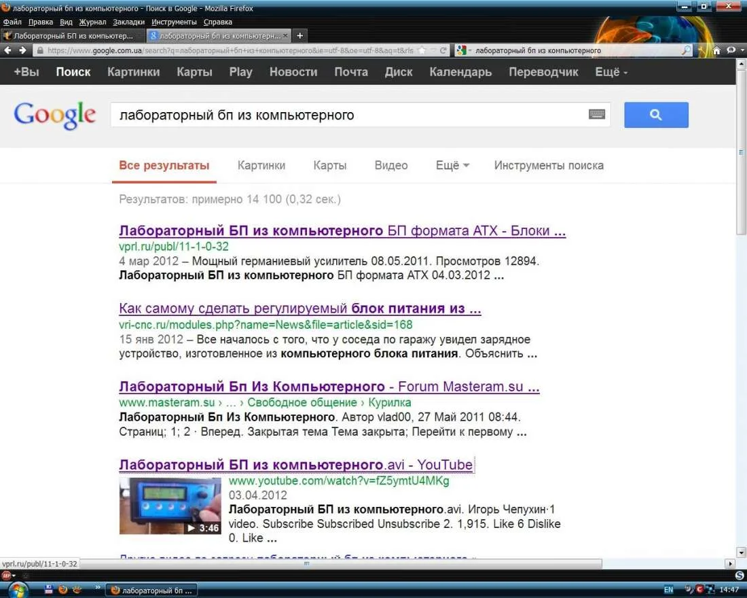Switch to first tab Лабораторный БП из компьютер...
The image size is (747, 598).
73,36
